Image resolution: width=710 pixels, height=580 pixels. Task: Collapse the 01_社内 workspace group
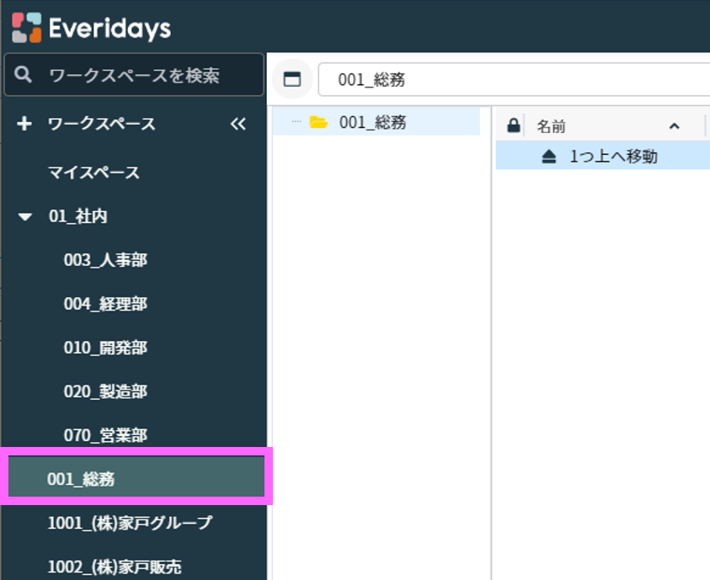point(26,217)
